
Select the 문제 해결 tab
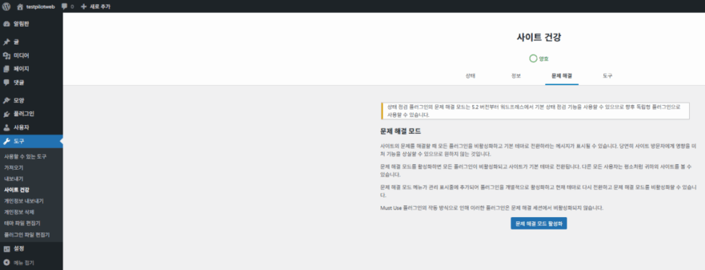(562, 76)
